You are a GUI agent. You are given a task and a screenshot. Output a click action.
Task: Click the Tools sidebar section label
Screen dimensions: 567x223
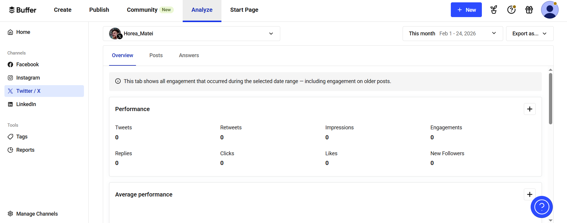pos(13,125)
